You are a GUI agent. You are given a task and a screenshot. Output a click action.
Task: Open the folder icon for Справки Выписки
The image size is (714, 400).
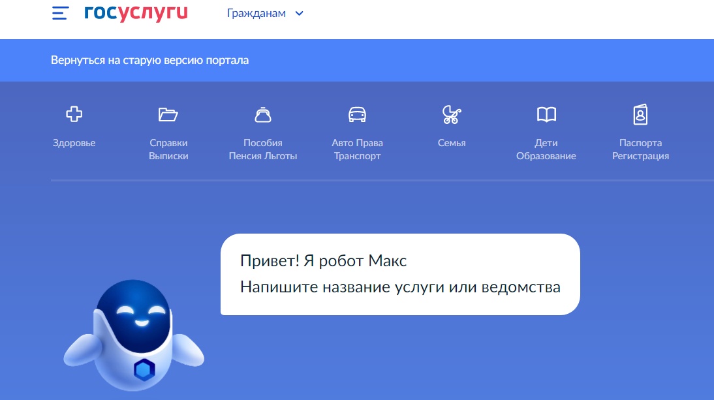point(168,115)
